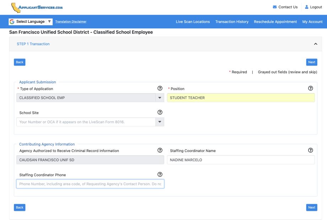Click help icon for Staffing Coordinator Phone

point(160,174)
